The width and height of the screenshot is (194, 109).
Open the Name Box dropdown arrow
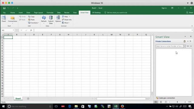[13, 30]
